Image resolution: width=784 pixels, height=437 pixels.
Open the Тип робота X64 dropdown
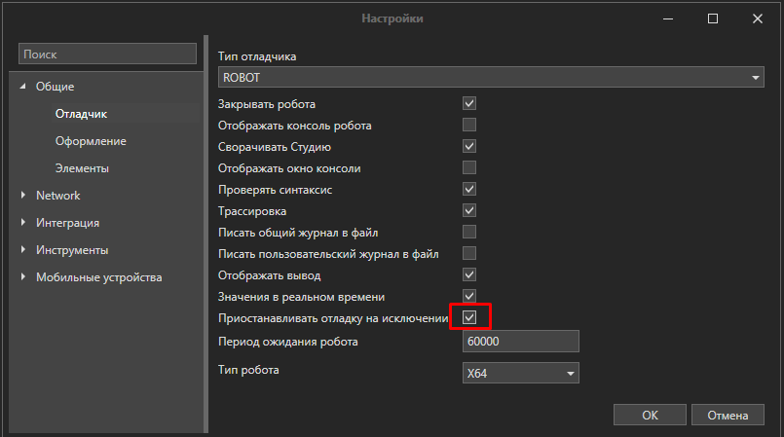coord(521,373)
